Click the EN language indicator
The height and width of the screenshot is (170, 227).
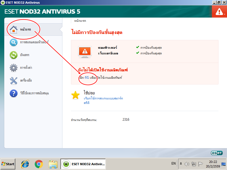tap(173, 163)
